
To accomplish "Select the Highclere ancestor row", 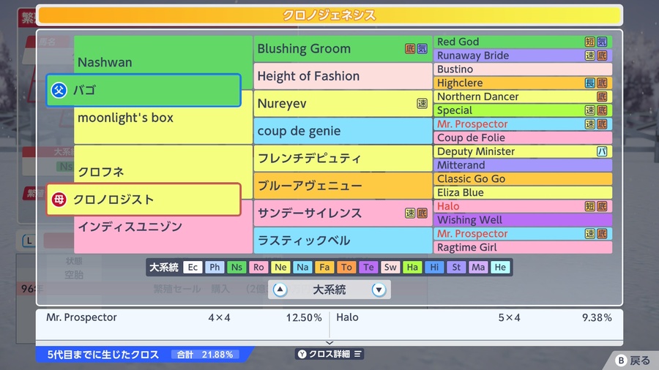I will (x=522, y=83).
